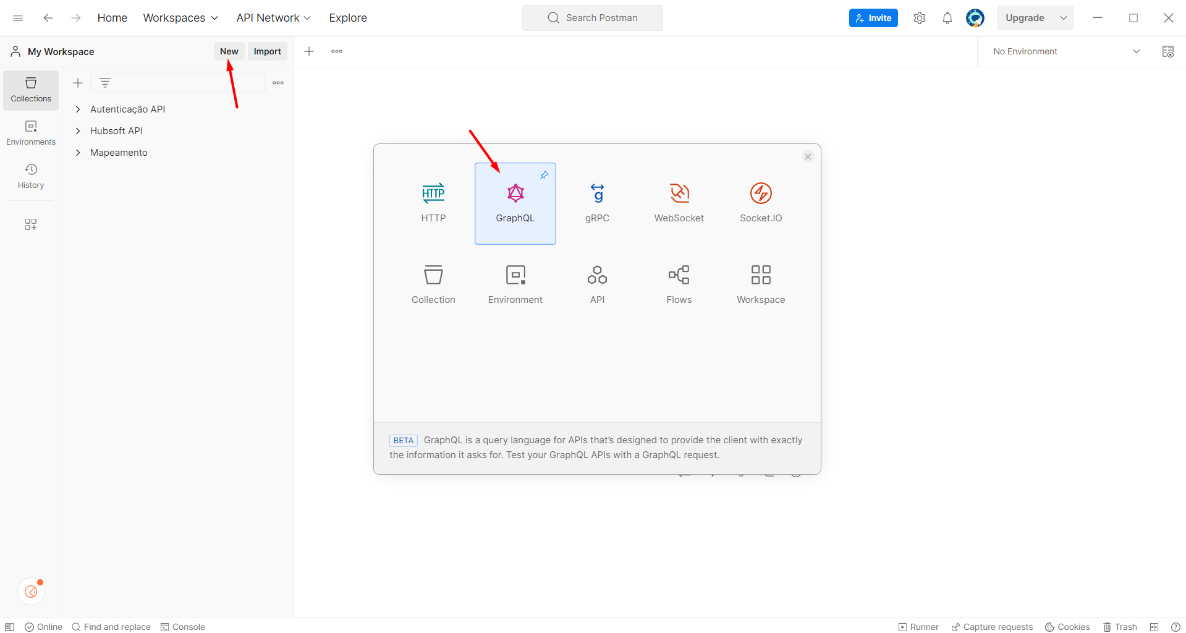
Task: Open the settings gear icon
Action: click(x=920, y=18)
